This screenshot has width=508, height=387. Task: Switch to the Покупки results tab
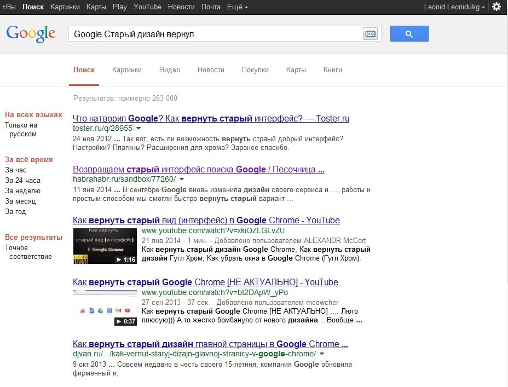tap(255, 70)
